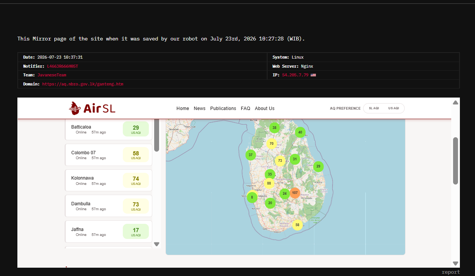Click the green map marker showing 24
The height and width of the screenshot is (276, 475).
(x=285, y=194)
